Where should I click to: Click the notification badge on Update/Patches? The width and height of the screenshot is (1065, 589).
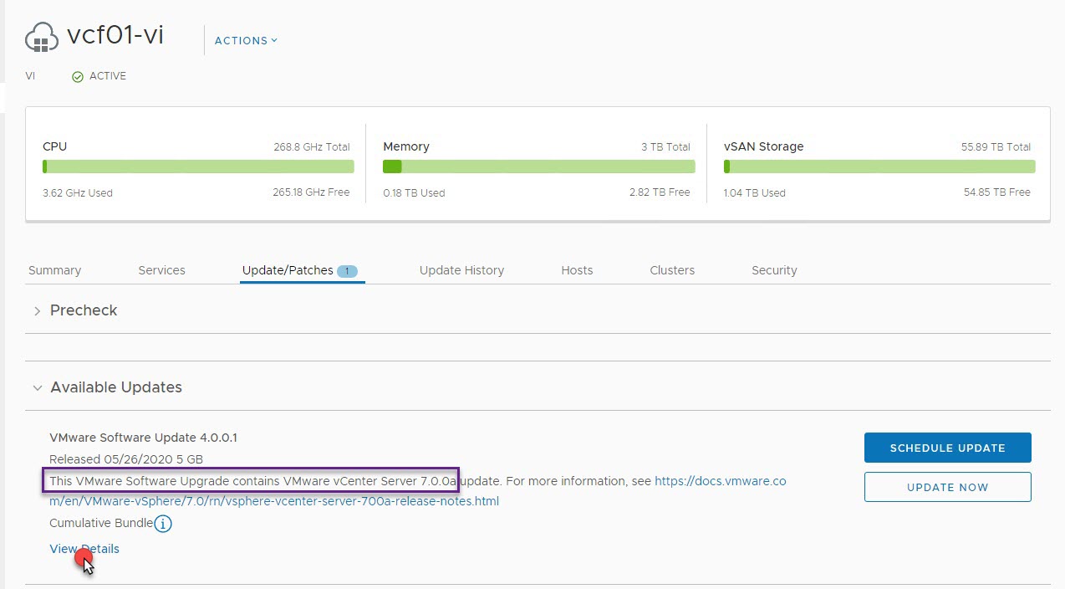(347, 271)
